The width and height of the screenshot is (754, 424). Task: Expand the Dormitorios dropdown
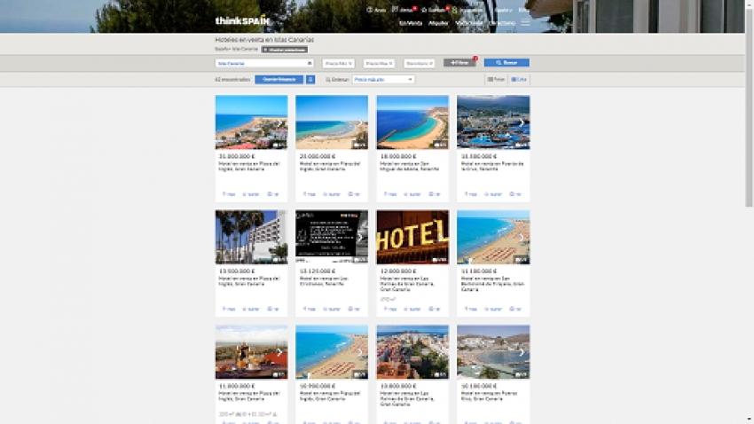(x=419, y=63)
